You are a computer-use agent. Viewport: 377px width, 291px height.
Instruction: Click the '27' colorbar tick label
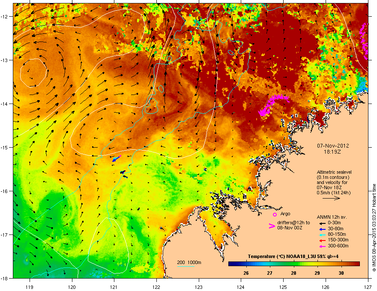[270, 273]
